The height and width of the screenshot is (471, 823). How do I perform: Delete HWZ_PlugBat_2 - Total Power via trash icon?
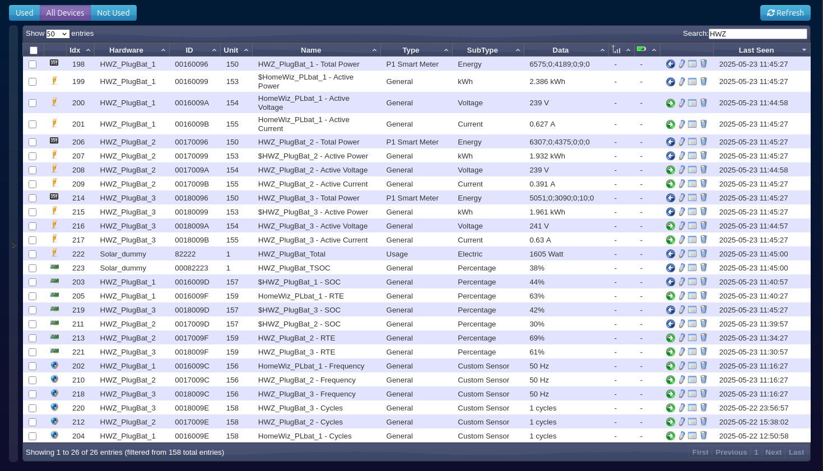(704, 142)
